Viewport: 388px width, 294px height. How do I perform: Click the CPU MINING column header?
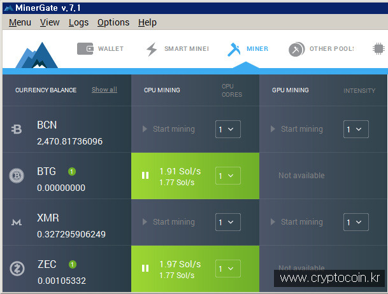162,90
